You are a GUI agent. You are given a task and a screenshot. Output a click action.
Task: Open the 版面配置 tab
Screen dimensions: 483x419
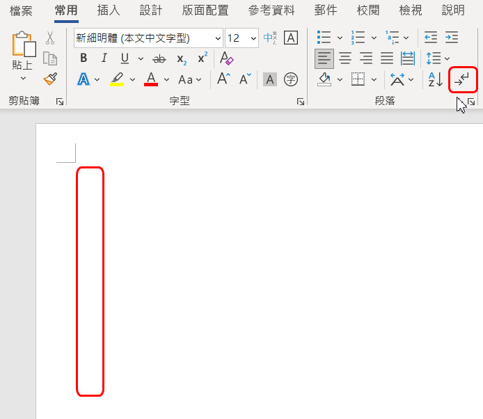point(205,10)
